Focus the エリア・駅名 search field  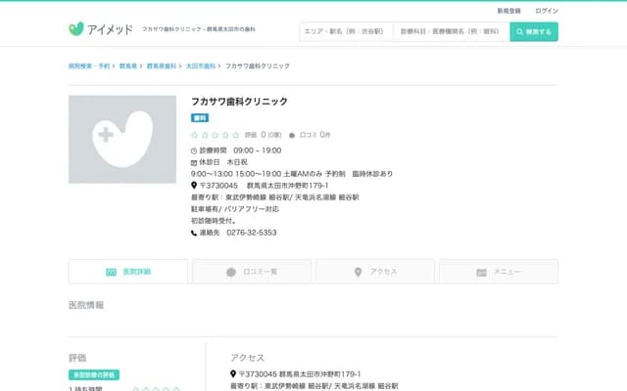point(345,32)
